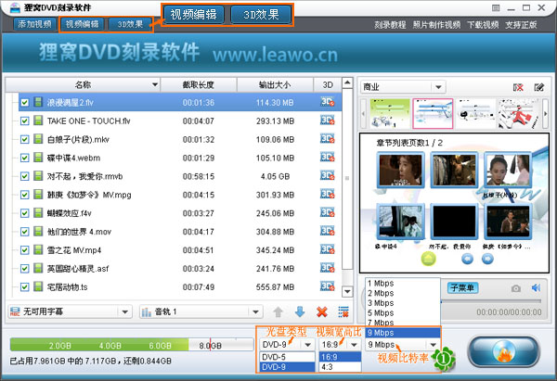Click 3D icon for 碟中谍4.webm
557x381 pixels.
[x=327, y=158]
